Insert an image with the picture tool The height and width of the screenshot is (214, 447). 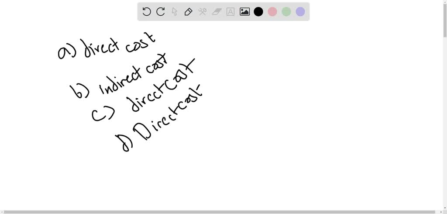coord(244,12)
